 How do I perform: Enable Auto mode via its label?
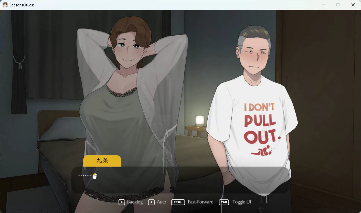click(x=161, y=202)
